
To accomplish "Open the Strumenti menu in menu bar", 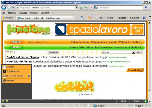I will click(45, 13).
